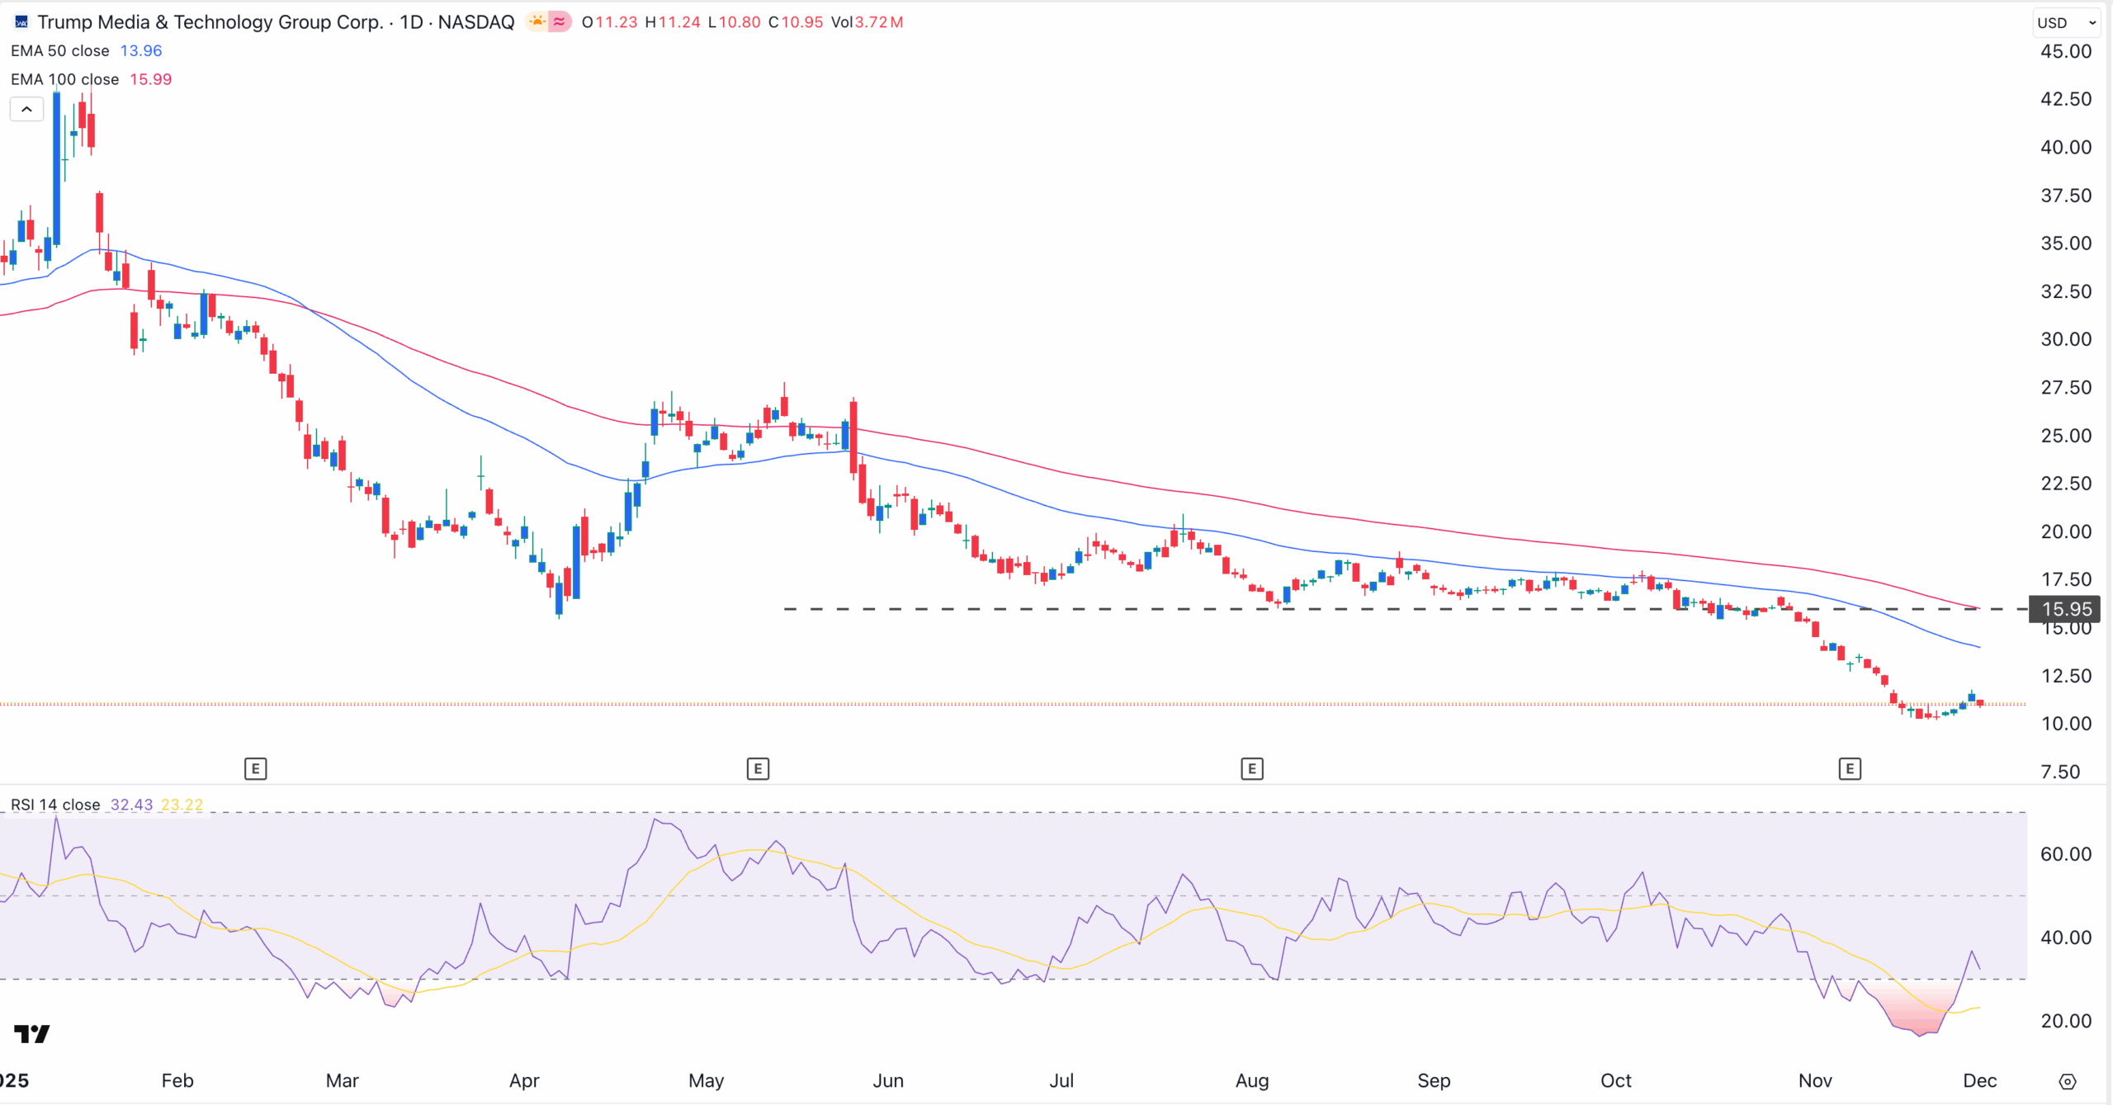Click the Vol 3.72M reading
The width and height of the screenshot is (2113, 1105).
click(867, 22)
